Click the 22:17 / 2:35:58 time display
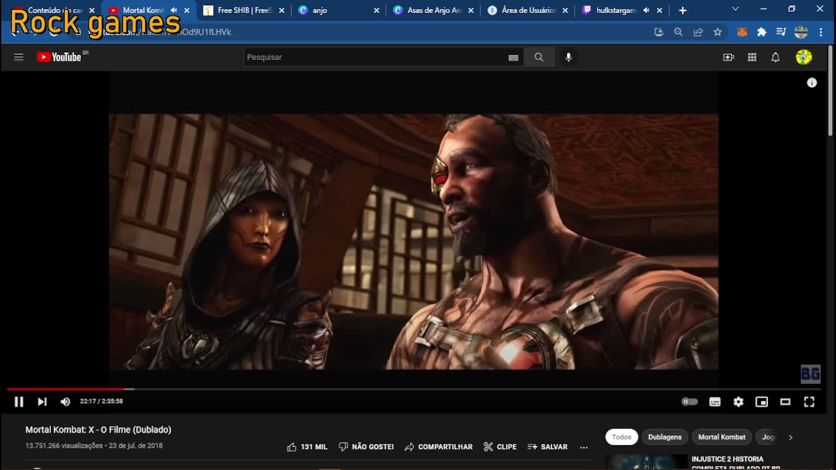Image resolution: width=836 pixels, height=470 pixels. click(101, 401)
